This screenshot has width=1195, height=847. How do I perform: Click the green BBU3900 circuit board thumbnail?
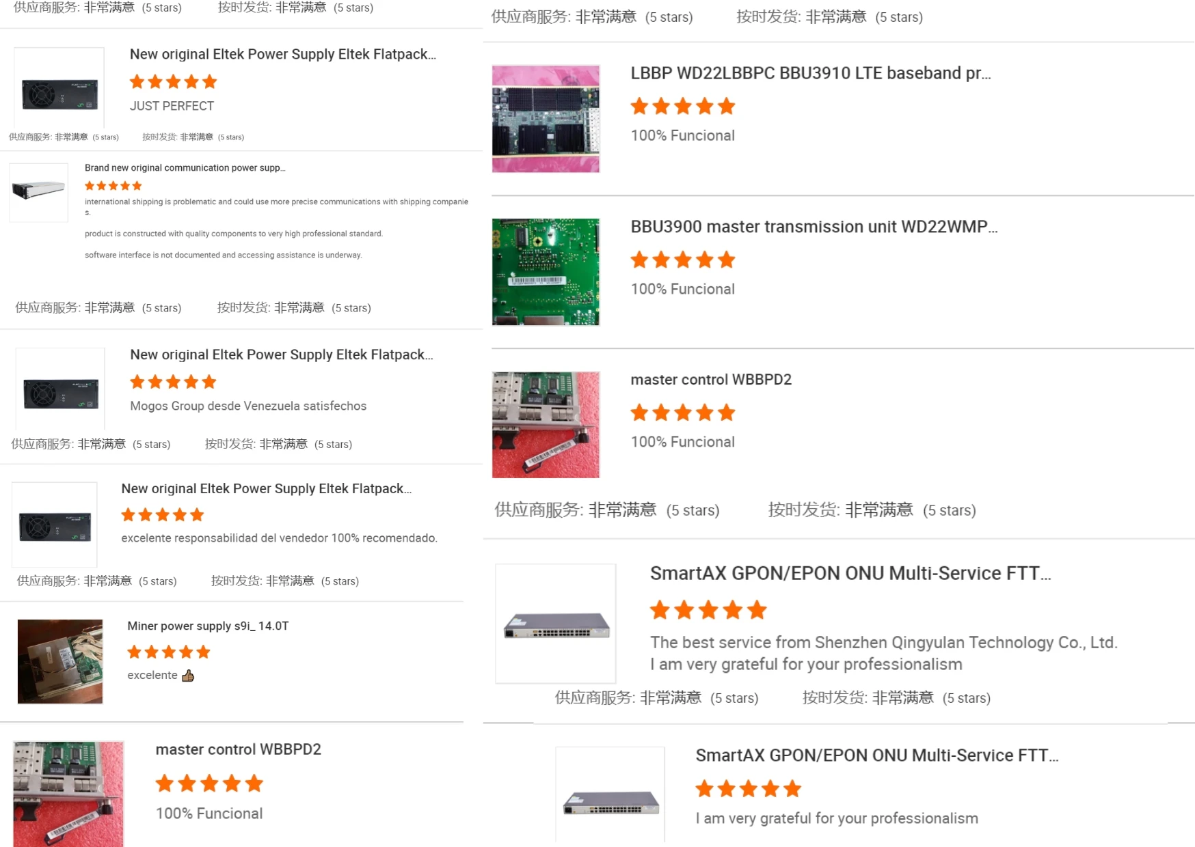point(546,272)
